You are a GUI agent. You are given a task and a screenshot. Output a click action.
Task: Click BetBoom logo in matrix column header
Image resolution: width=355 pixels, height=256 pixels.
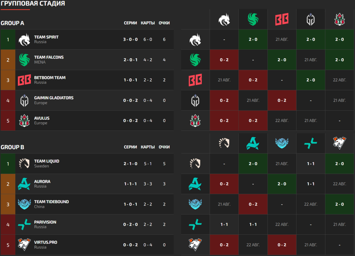(x=282, y=19)
